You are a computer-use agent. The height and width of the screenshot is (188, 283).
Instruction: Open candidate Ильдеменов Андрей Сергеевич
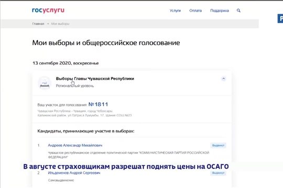(74, 173)
